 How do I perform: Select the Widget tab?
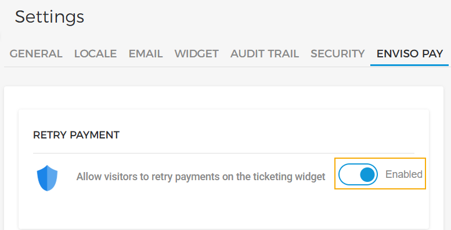point(196,54)
